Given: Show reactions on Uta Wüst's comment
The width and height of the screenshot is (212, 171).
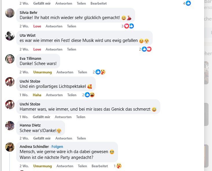Looking at the screenshot, I should tap(146, 49).
